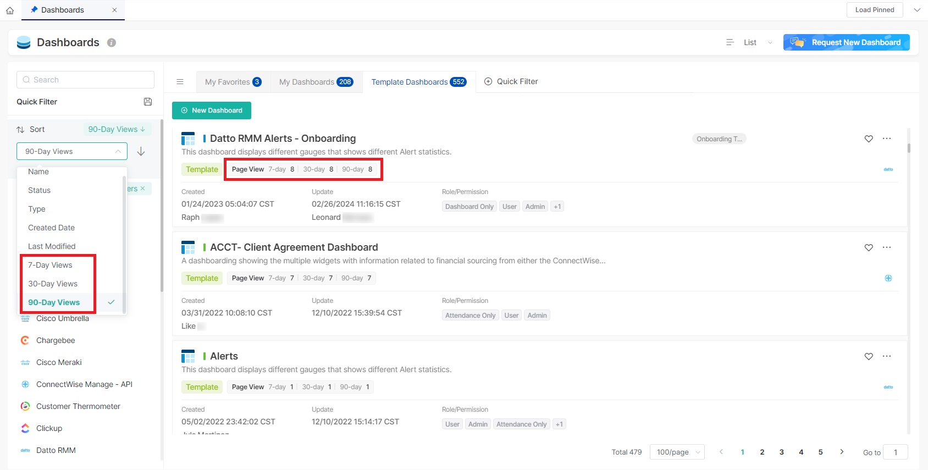This screenshot has height=470, width=928.
Task: Collapse sidebar with hamburger menu icon
Action: pos(180,82)
